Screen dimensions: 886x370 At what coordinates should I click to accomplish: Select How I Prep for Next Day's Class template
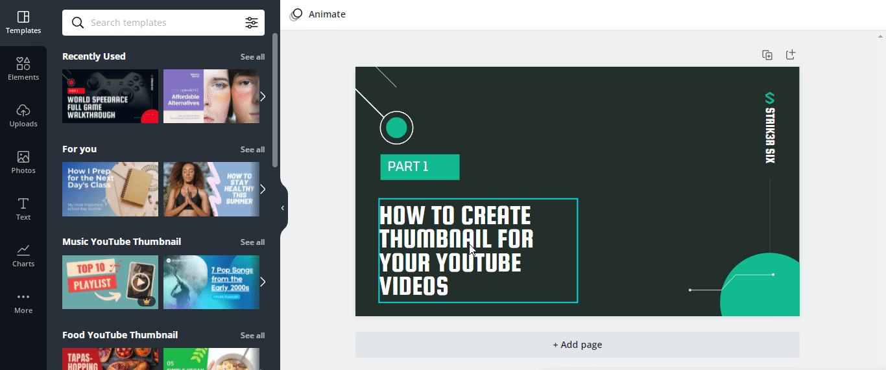(x=110, y=189)
